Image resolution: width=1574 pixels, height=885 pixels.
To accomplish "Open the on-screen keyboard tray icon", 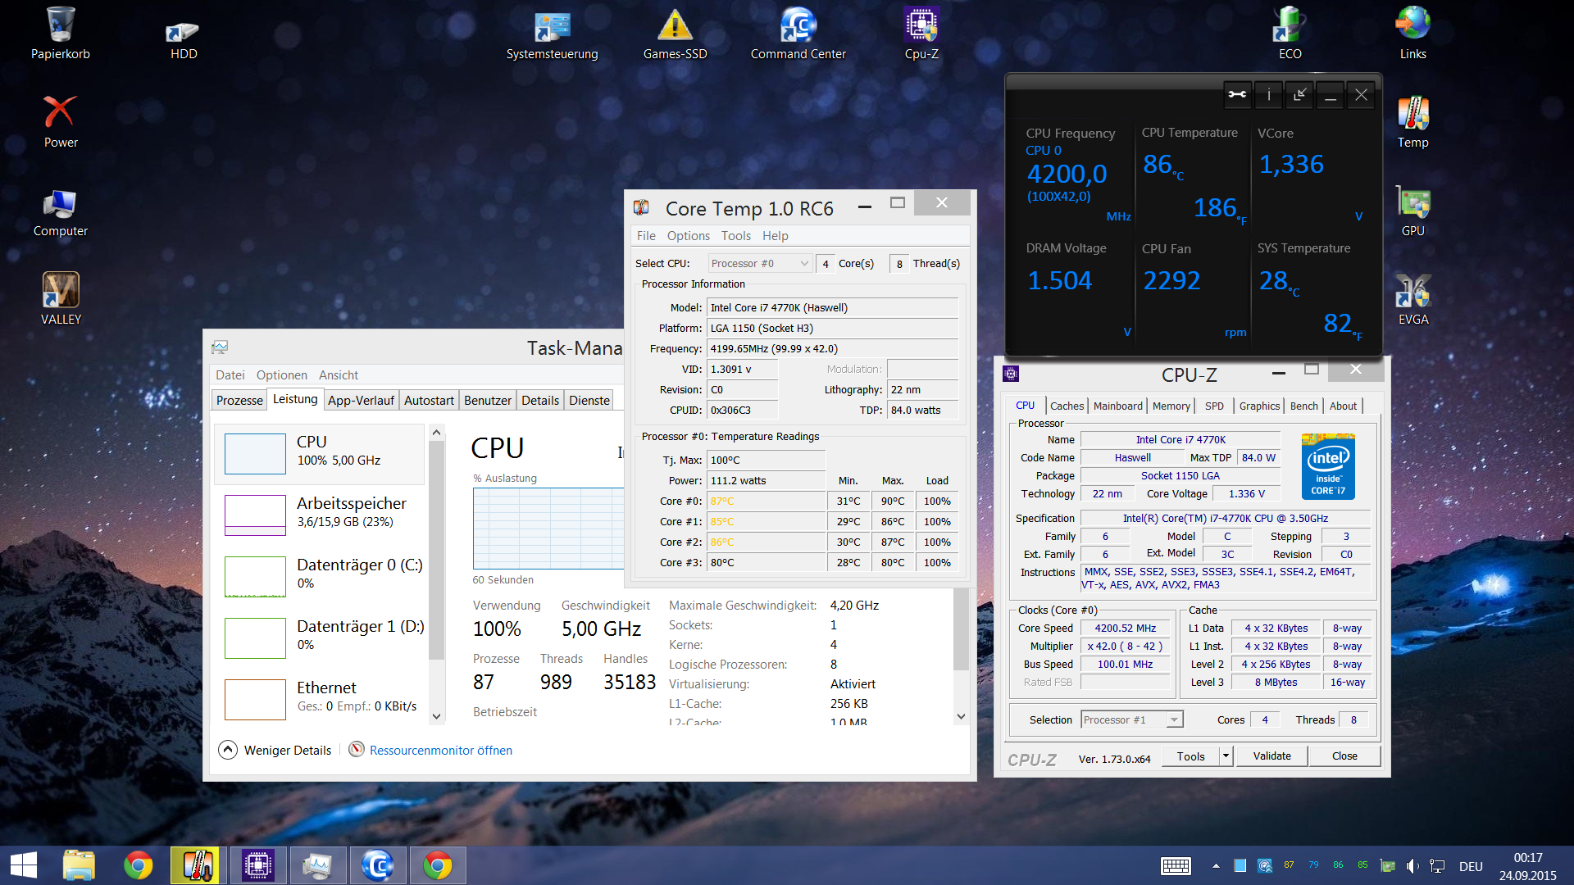I will point(1176,866).
